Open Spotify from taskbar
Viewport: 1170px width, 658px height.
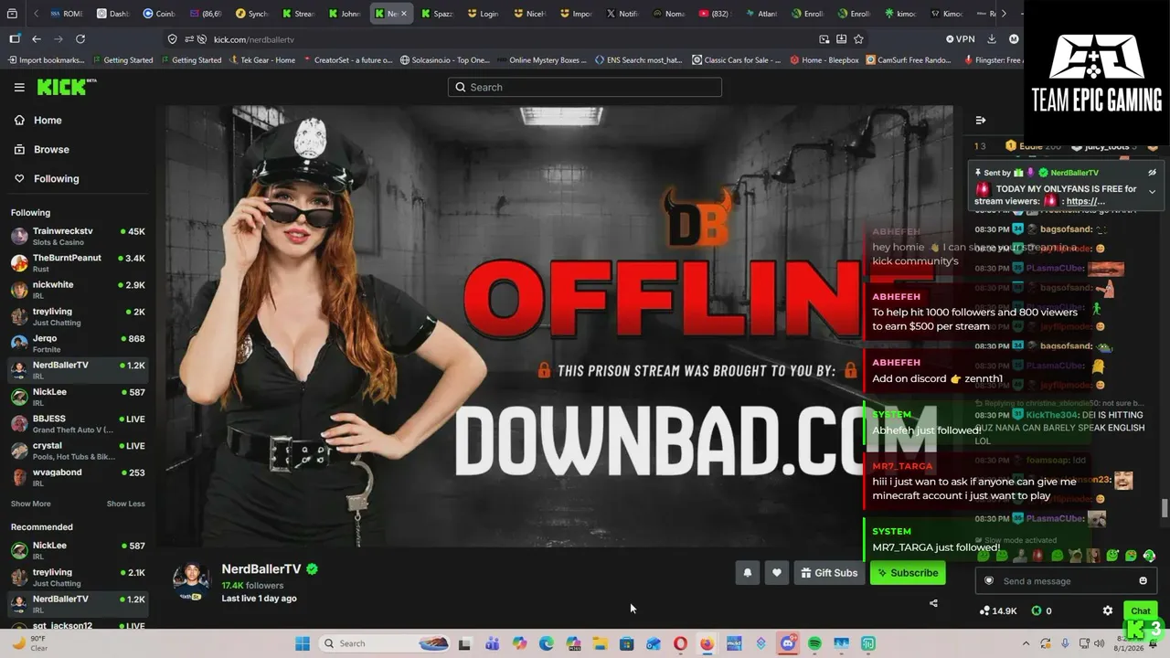pyautogui.click(x=814, y=643)
